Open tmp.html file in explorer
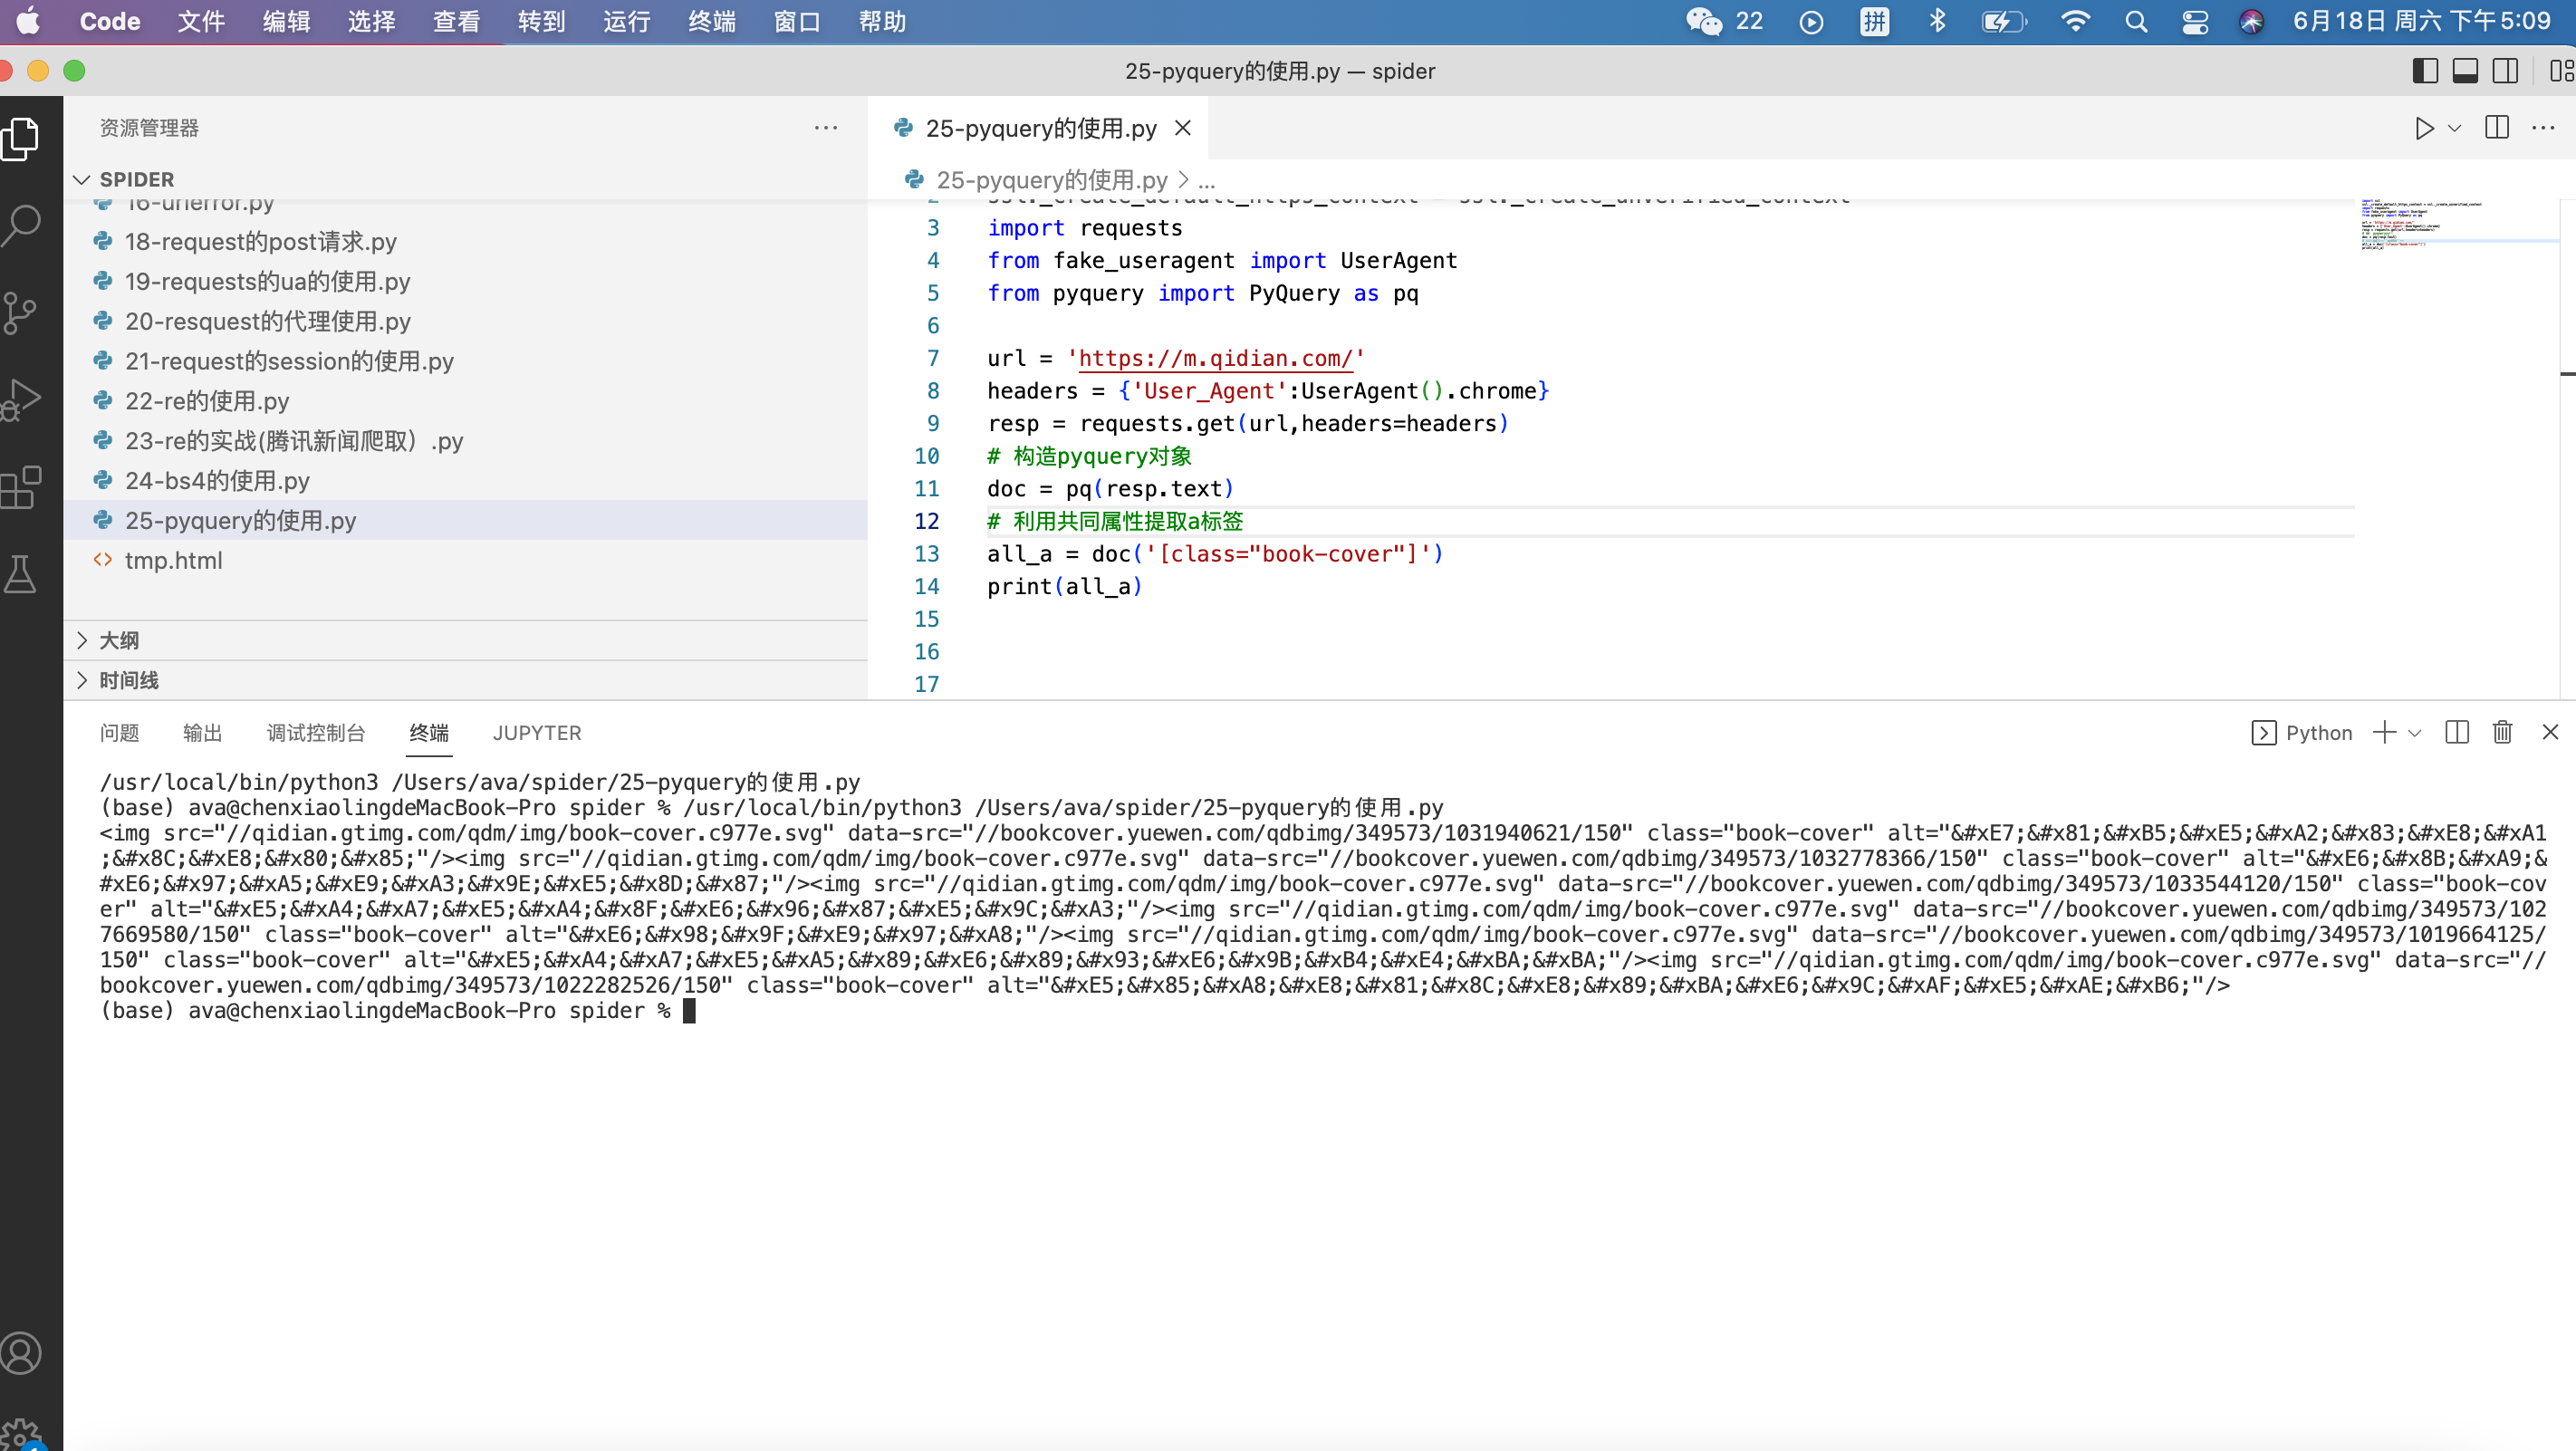2576x1451 pixels. click(x=466, y=561)
